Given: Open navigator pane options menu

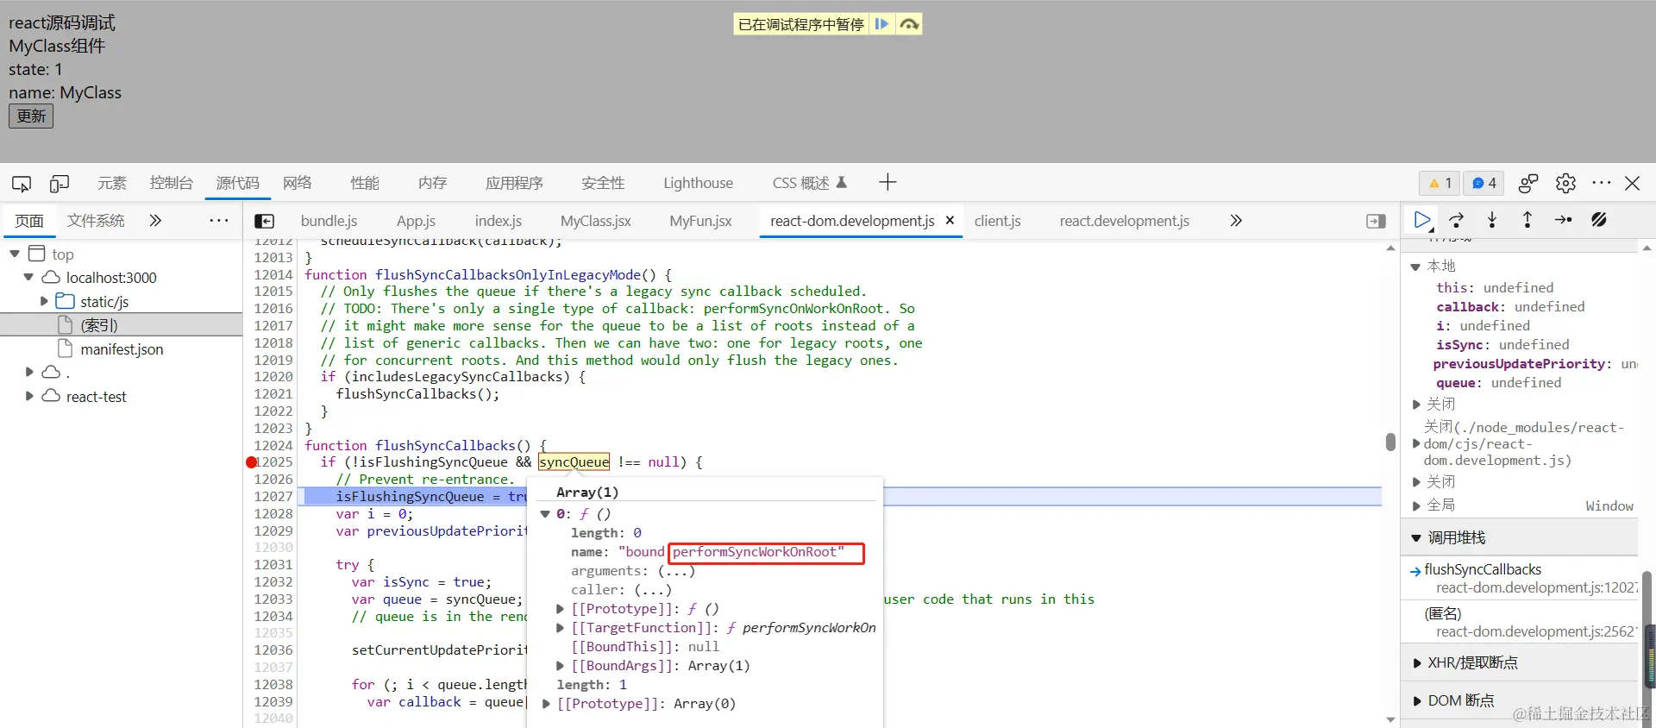Looking at the screenshot, I should pos(218,221).
